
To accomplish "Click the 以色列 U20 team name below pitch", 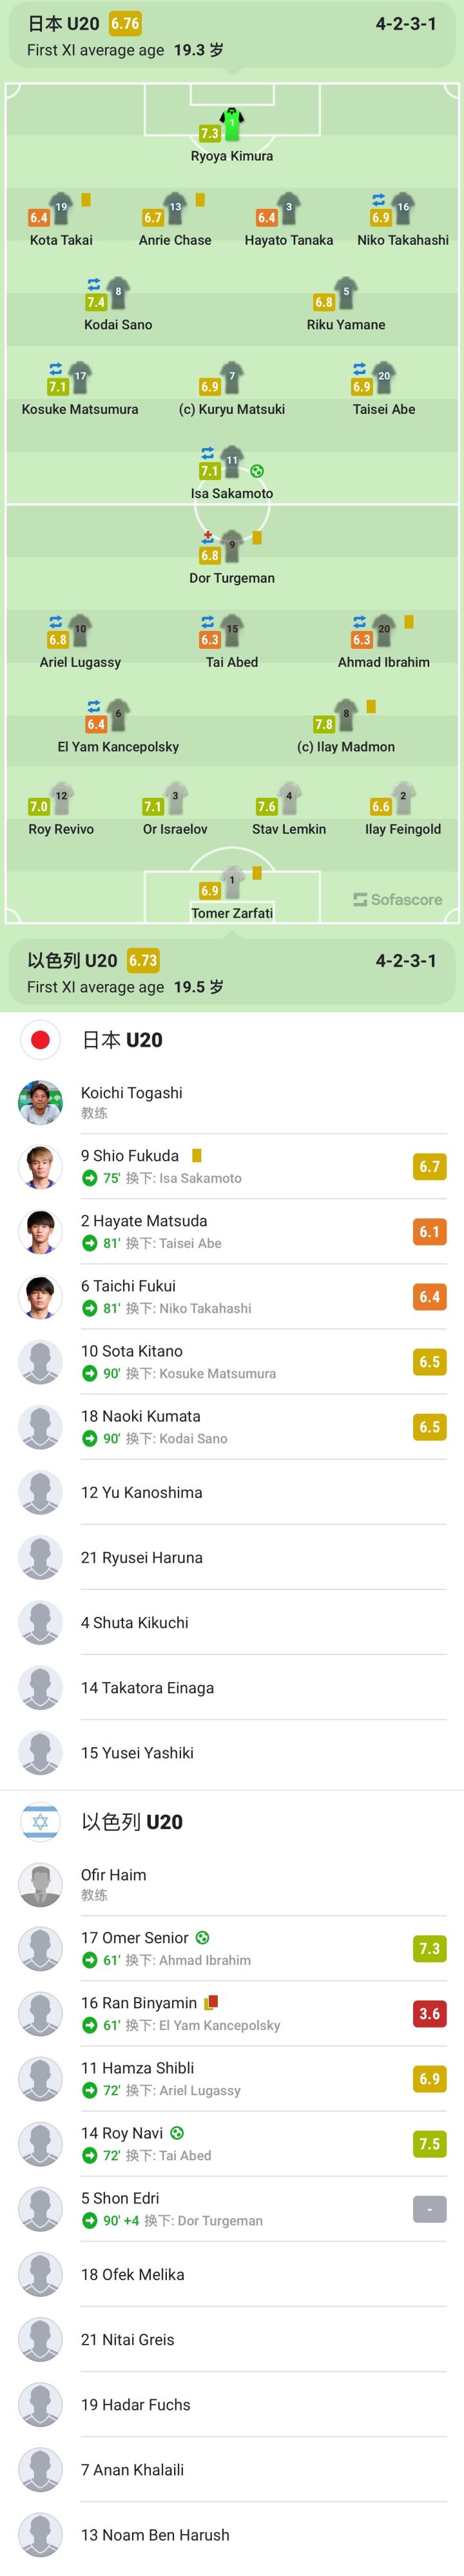I will tap(72, 960).
